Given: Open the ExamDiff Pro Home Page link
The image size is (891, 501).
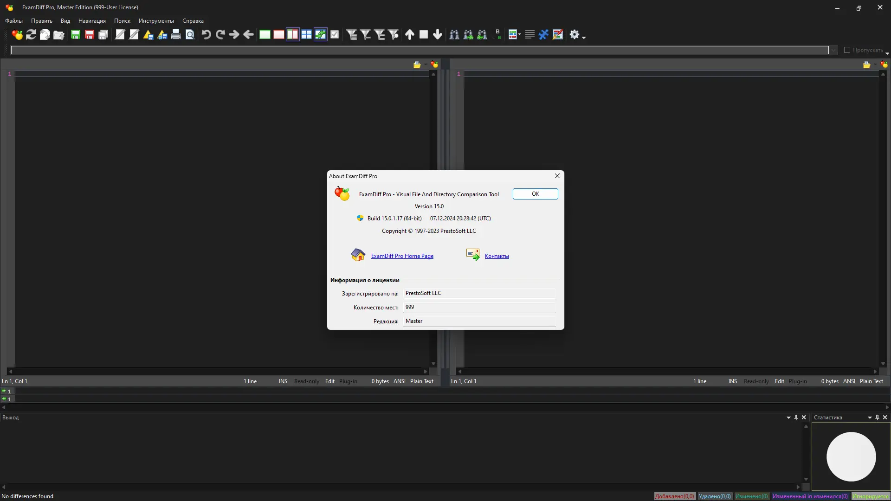Looking at the screenshot, I should pyautogui.click(x=402, y=256).
